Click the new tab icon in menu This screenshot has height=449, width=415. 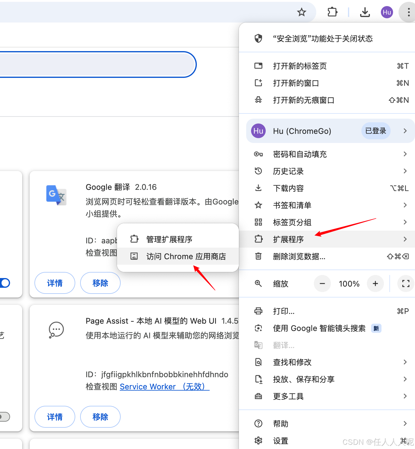[258, 66]
